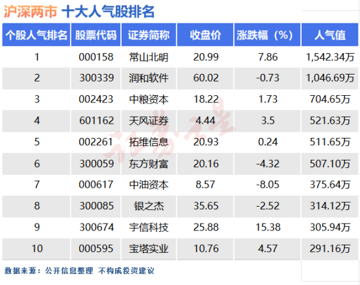This screenshot has height=285, width=360.
Task: Click closing price 10.76
Action: 206,249
